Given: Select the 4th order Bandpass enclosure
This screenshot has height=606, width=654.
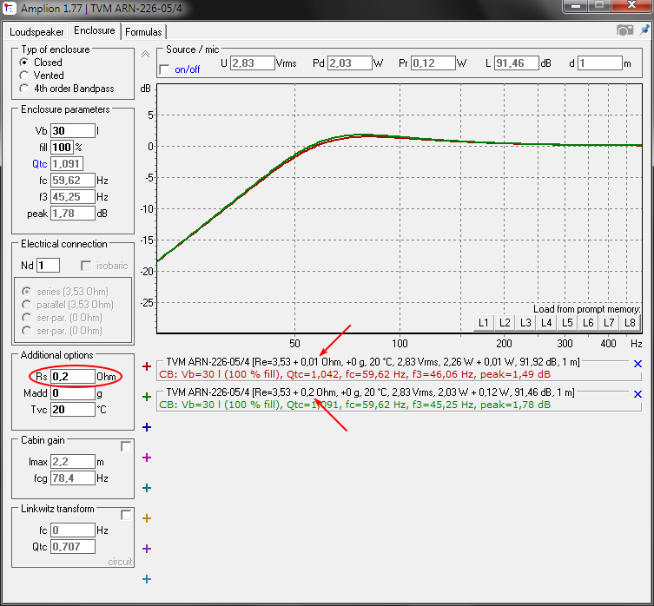Looking at the screenshot, I should (24, 89).
